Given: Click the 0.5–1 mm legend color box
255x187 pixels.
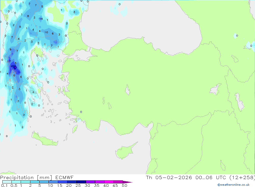Looking at the screenshot, I should pyautogui.click(x=16, y=182).
